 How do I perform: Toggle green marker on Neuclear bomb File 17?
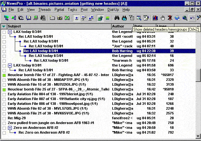(x=4, y=75)
